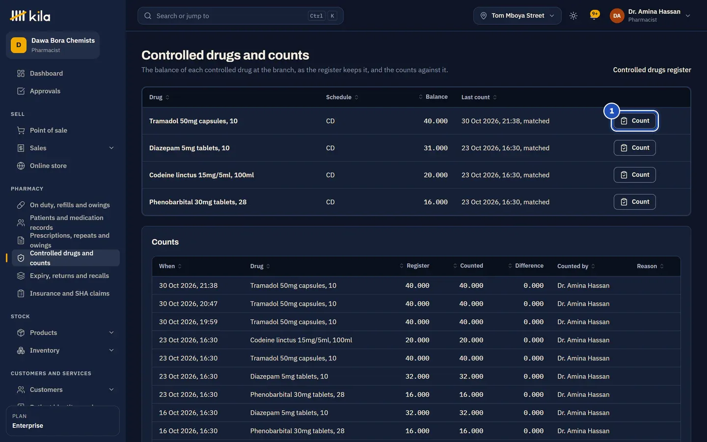The width and height of the screenshot is (707, 442).
Task: Click the Dashboard grid icon
Action: (21, 73)
